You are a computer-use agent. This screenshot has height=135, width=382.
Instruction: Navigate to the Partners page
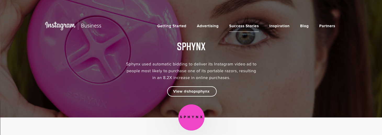(x=327, y=26)
